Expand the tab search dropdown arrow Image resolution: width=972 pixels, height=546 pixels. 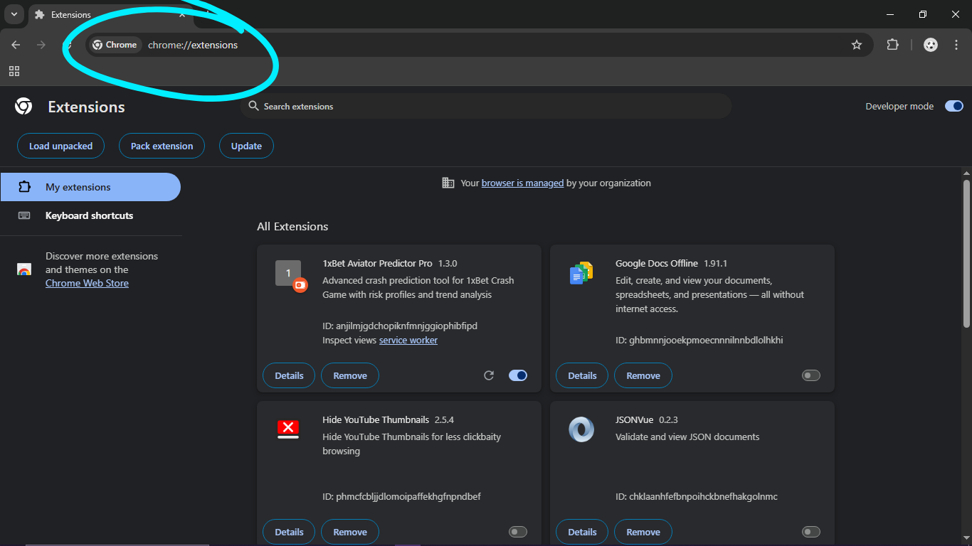14,14
